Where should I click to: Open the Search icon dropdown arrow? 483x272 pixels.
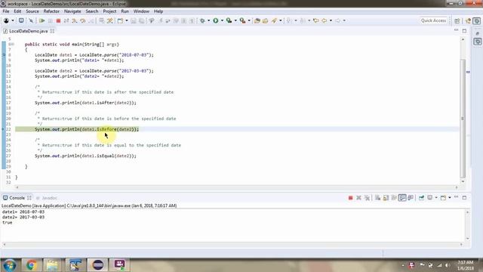pos(280,20)
